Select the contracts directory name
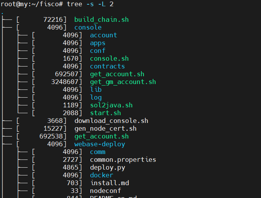261x198 pixels. [x=107, y=66]
